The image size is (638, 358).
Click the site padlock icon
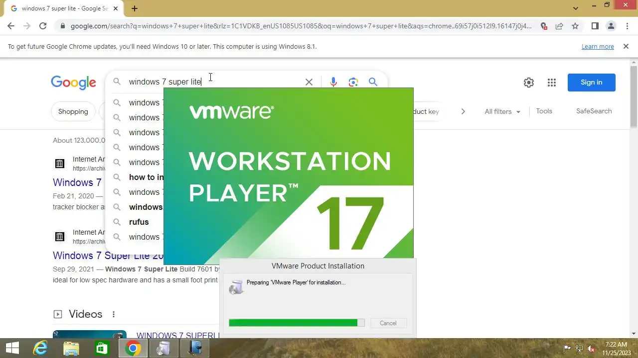(62, 26)
